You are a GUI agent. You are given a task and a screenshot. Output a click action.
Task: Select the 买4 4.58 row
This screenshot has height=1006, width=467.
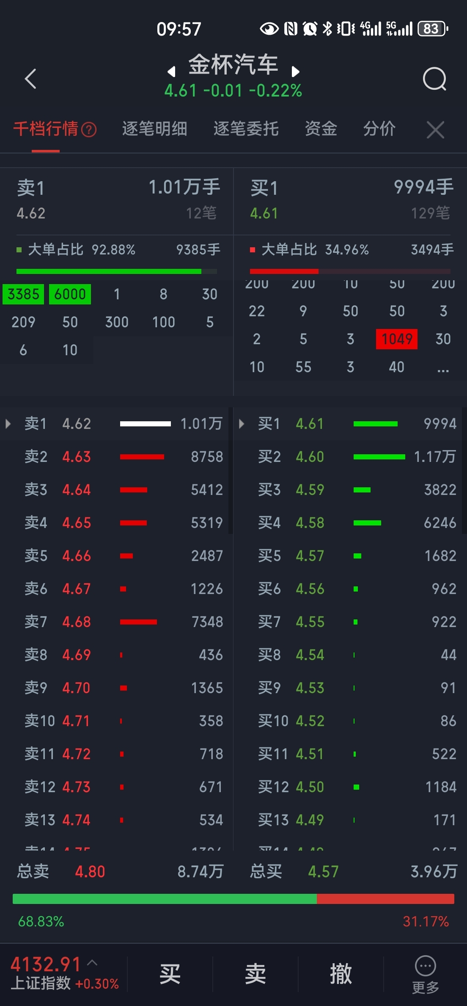pos(350,523)
